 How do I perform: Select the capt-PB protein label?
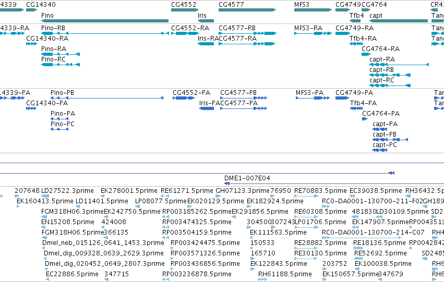coord(385,134)
